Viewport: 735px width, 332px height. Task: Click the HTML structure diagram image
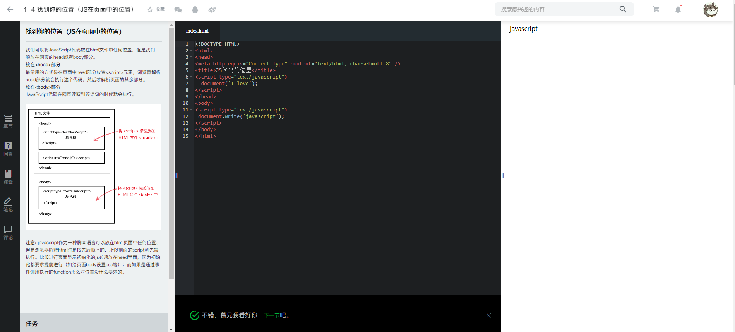coord(93,167)
